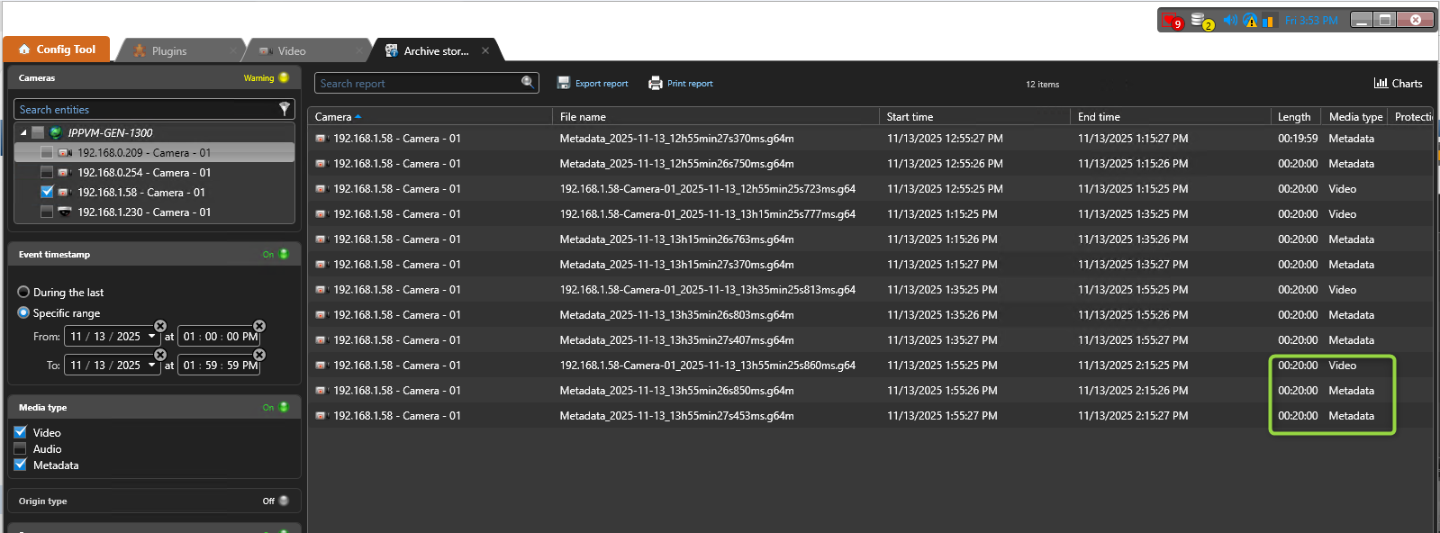Toggle the Origin type filter on
Screen dimensions: 1440x533
[x=283, y=501]
